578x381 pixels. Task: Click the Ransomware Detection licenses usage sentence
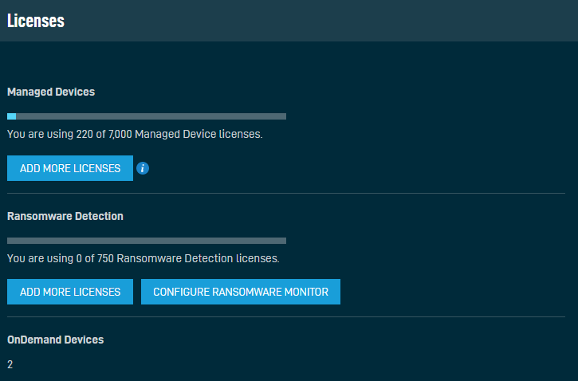click(x=144, y=258)
